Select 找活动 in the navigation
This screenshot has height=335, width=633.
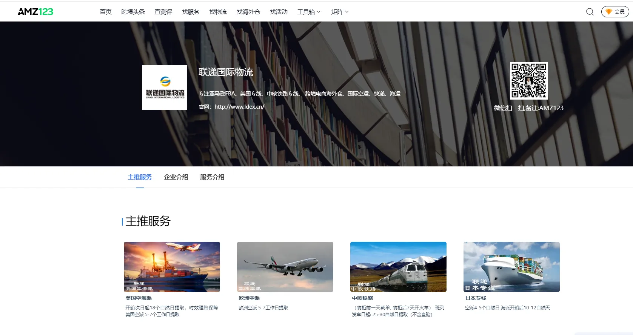pyautogui.click(x=279, y=12)
